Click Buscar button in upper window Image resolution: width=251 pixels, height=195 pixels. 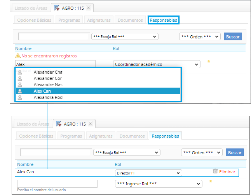coord(233,36)
